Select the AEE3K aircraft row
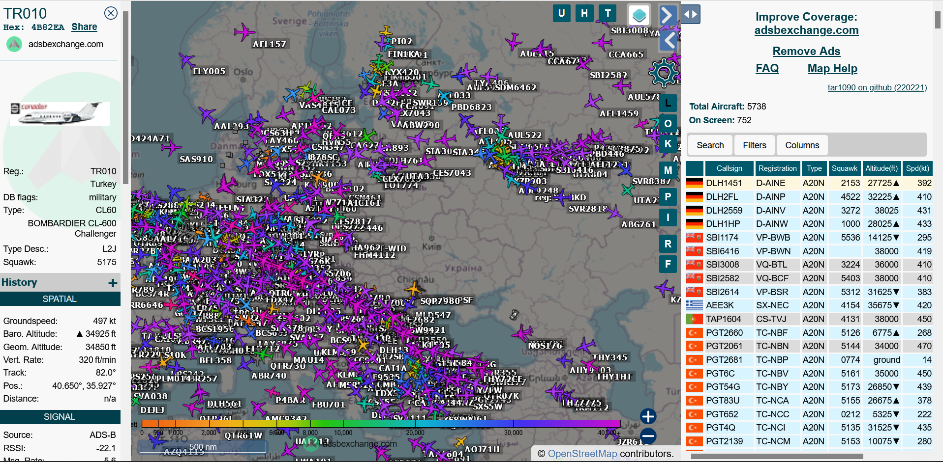Image resolution: width=943 pixels, height=462 pixels. [x=809, y=305]
